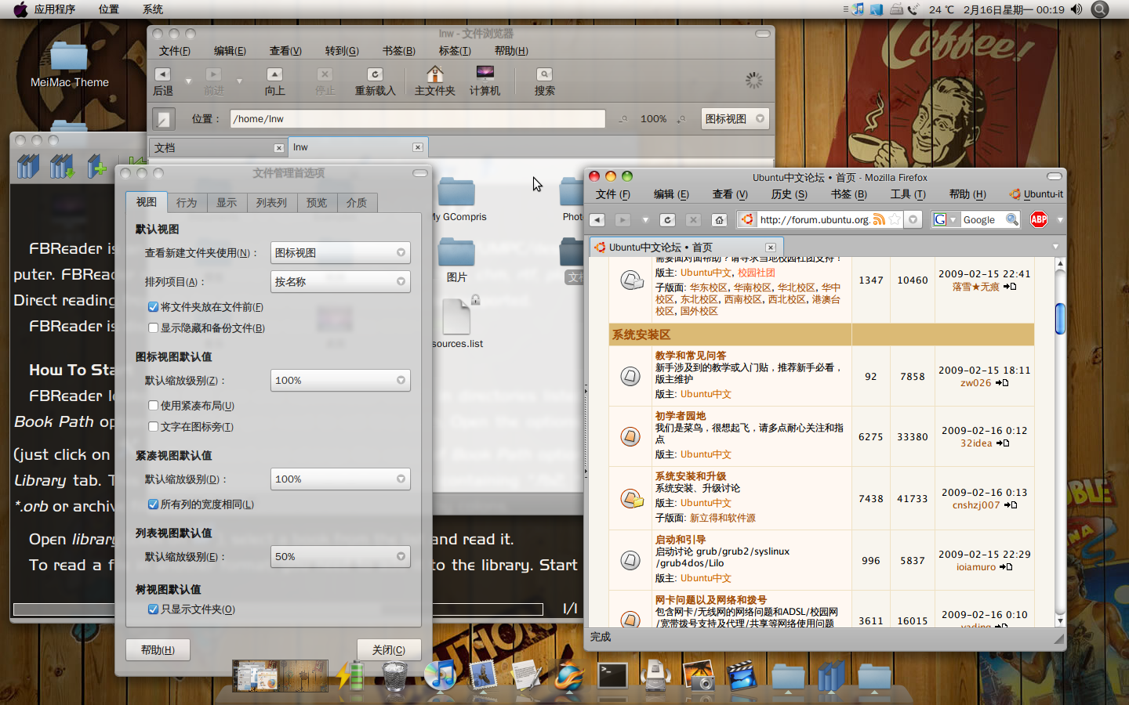Click RSS feed icon in Firefox address bar

pos(879,220)
